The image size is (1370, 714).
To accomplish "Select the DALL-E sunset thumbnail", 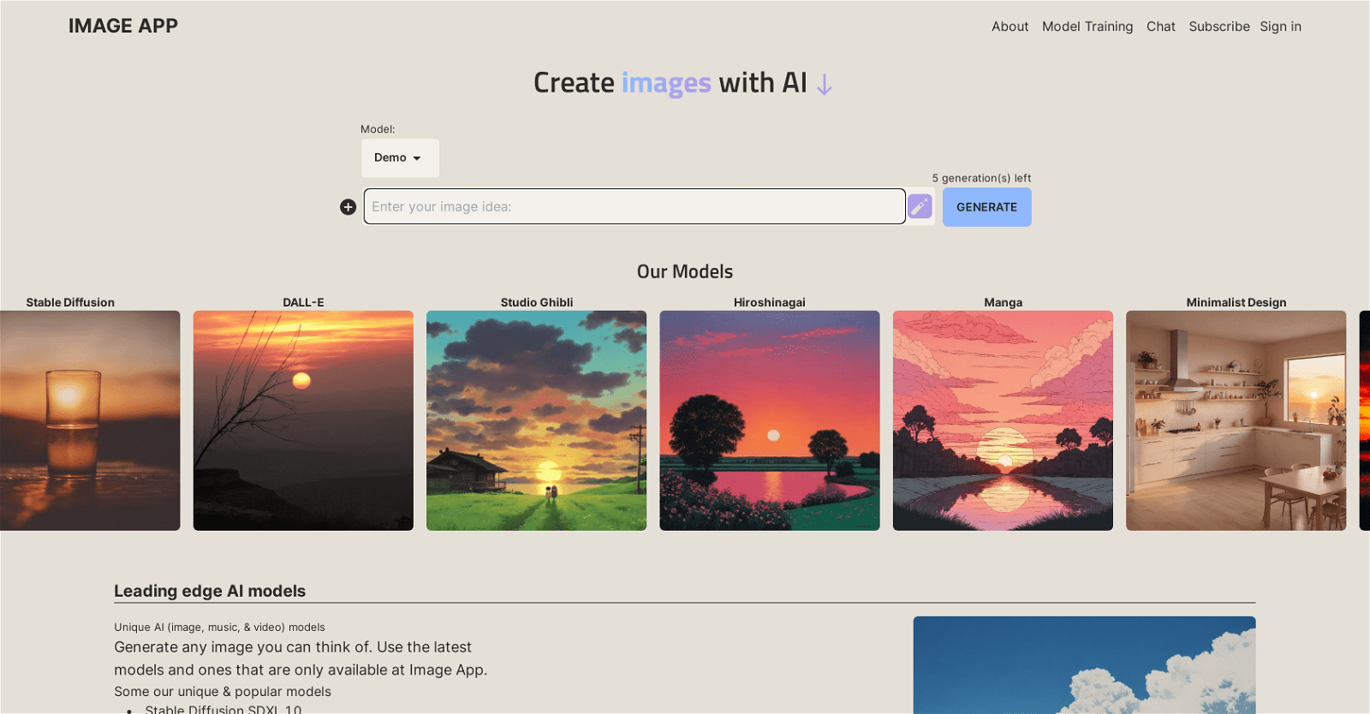I will pyautogui.click(x=303, y=420).
